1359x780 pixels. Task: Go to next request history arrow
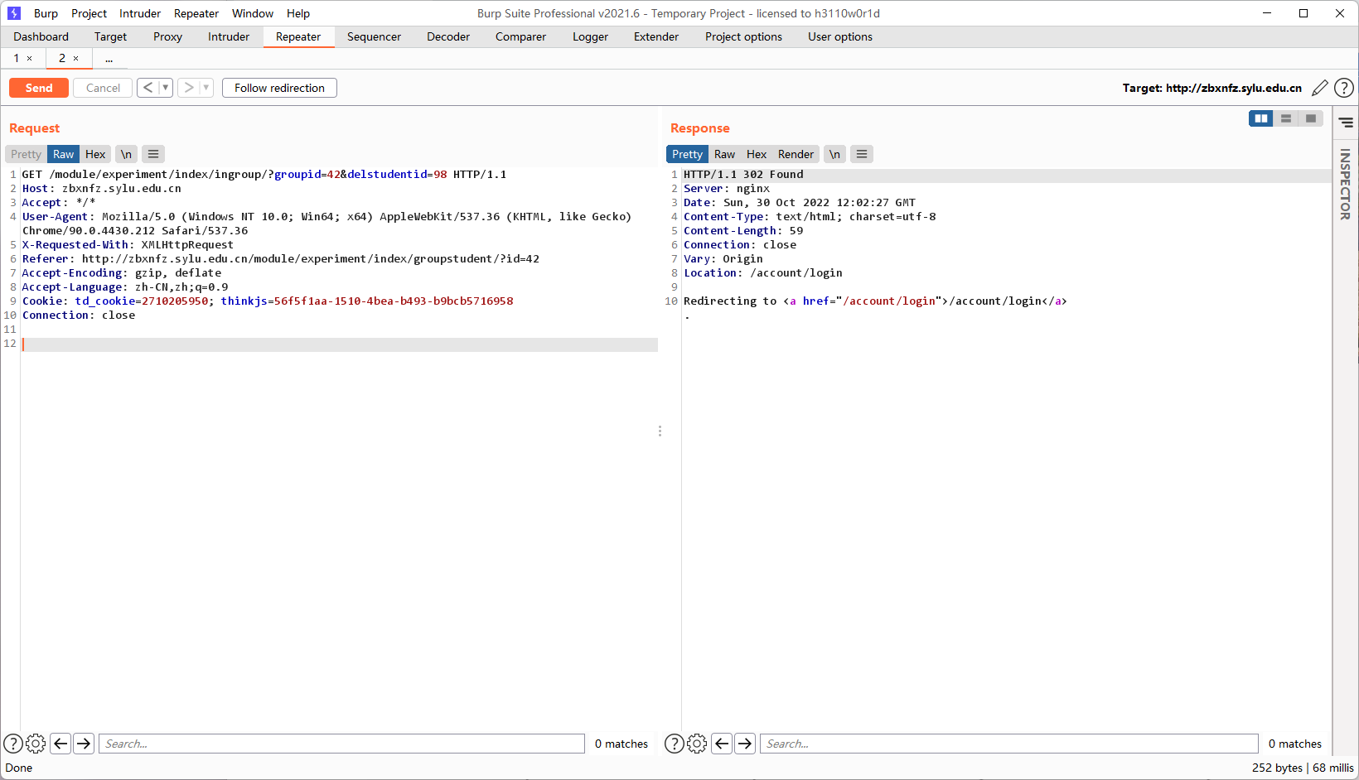pos(189,88)
